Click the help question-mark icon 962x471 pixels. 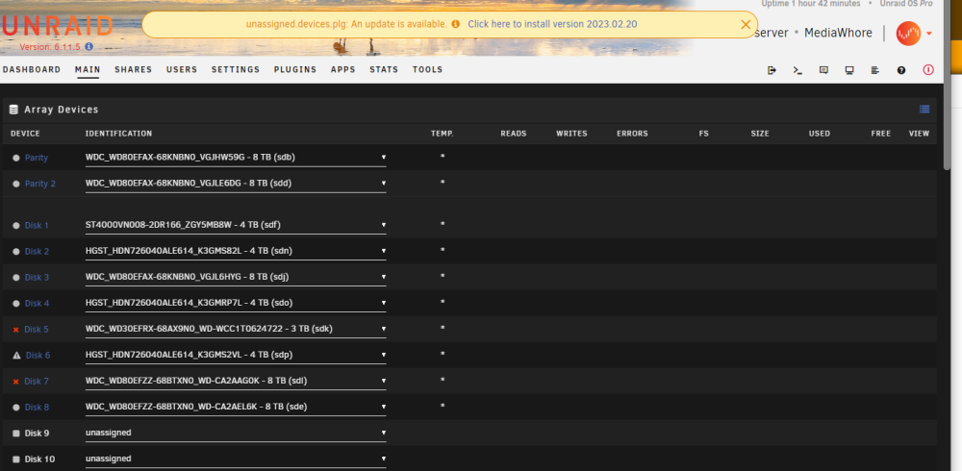click(x=901, y=70)
